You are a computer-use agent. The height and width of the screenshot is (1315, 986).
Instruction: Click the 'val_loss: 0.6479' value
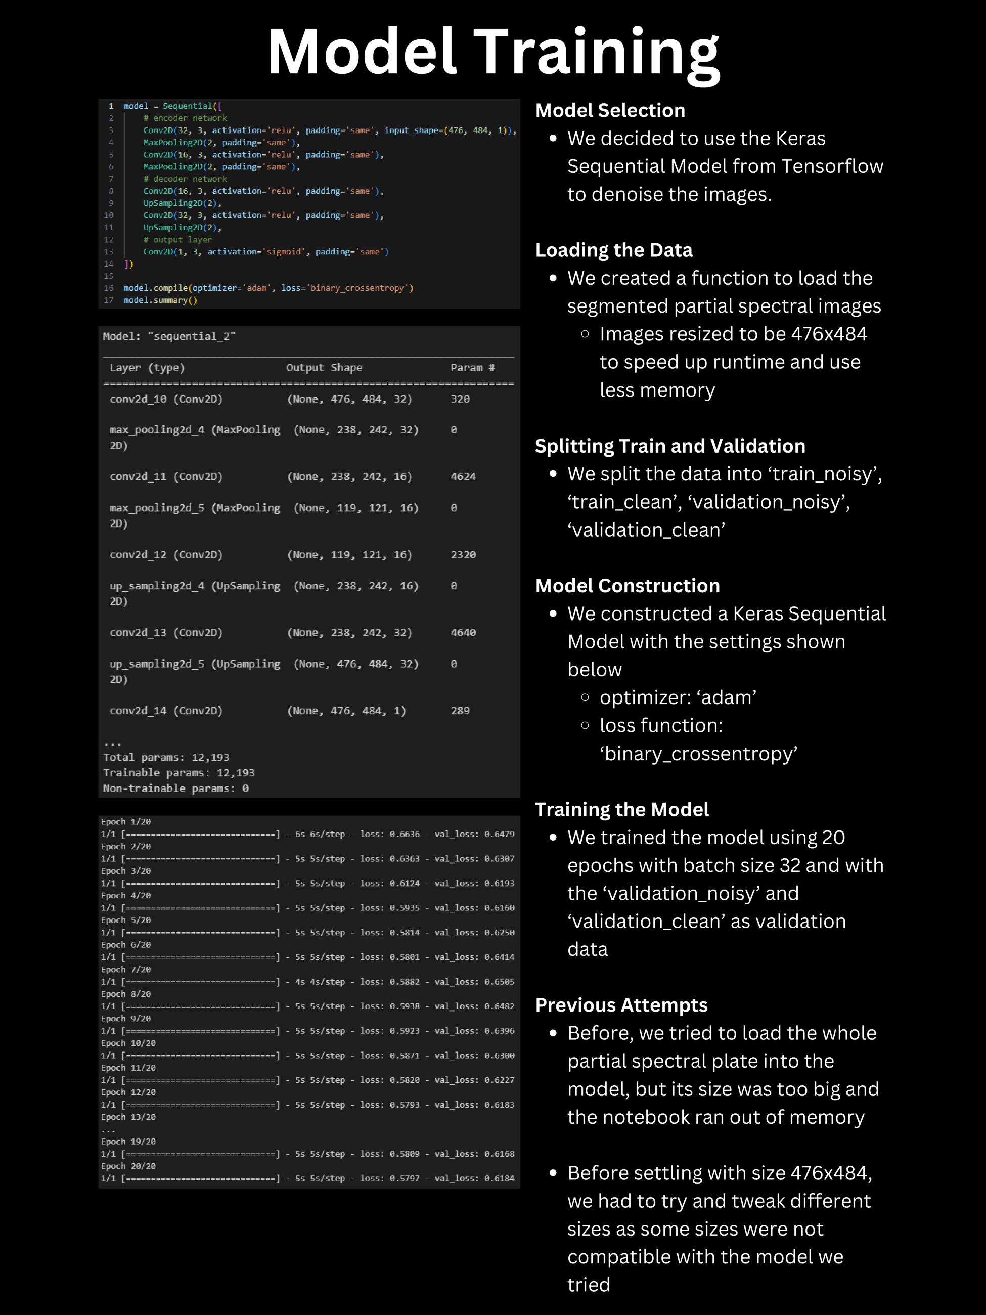(474, 834)
